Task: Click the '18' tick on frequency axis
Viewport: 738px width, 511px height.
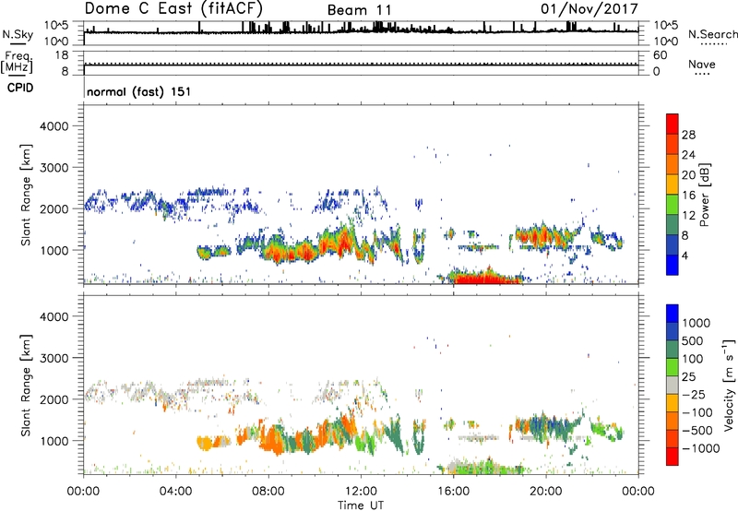Action: [x=62, y=55]
